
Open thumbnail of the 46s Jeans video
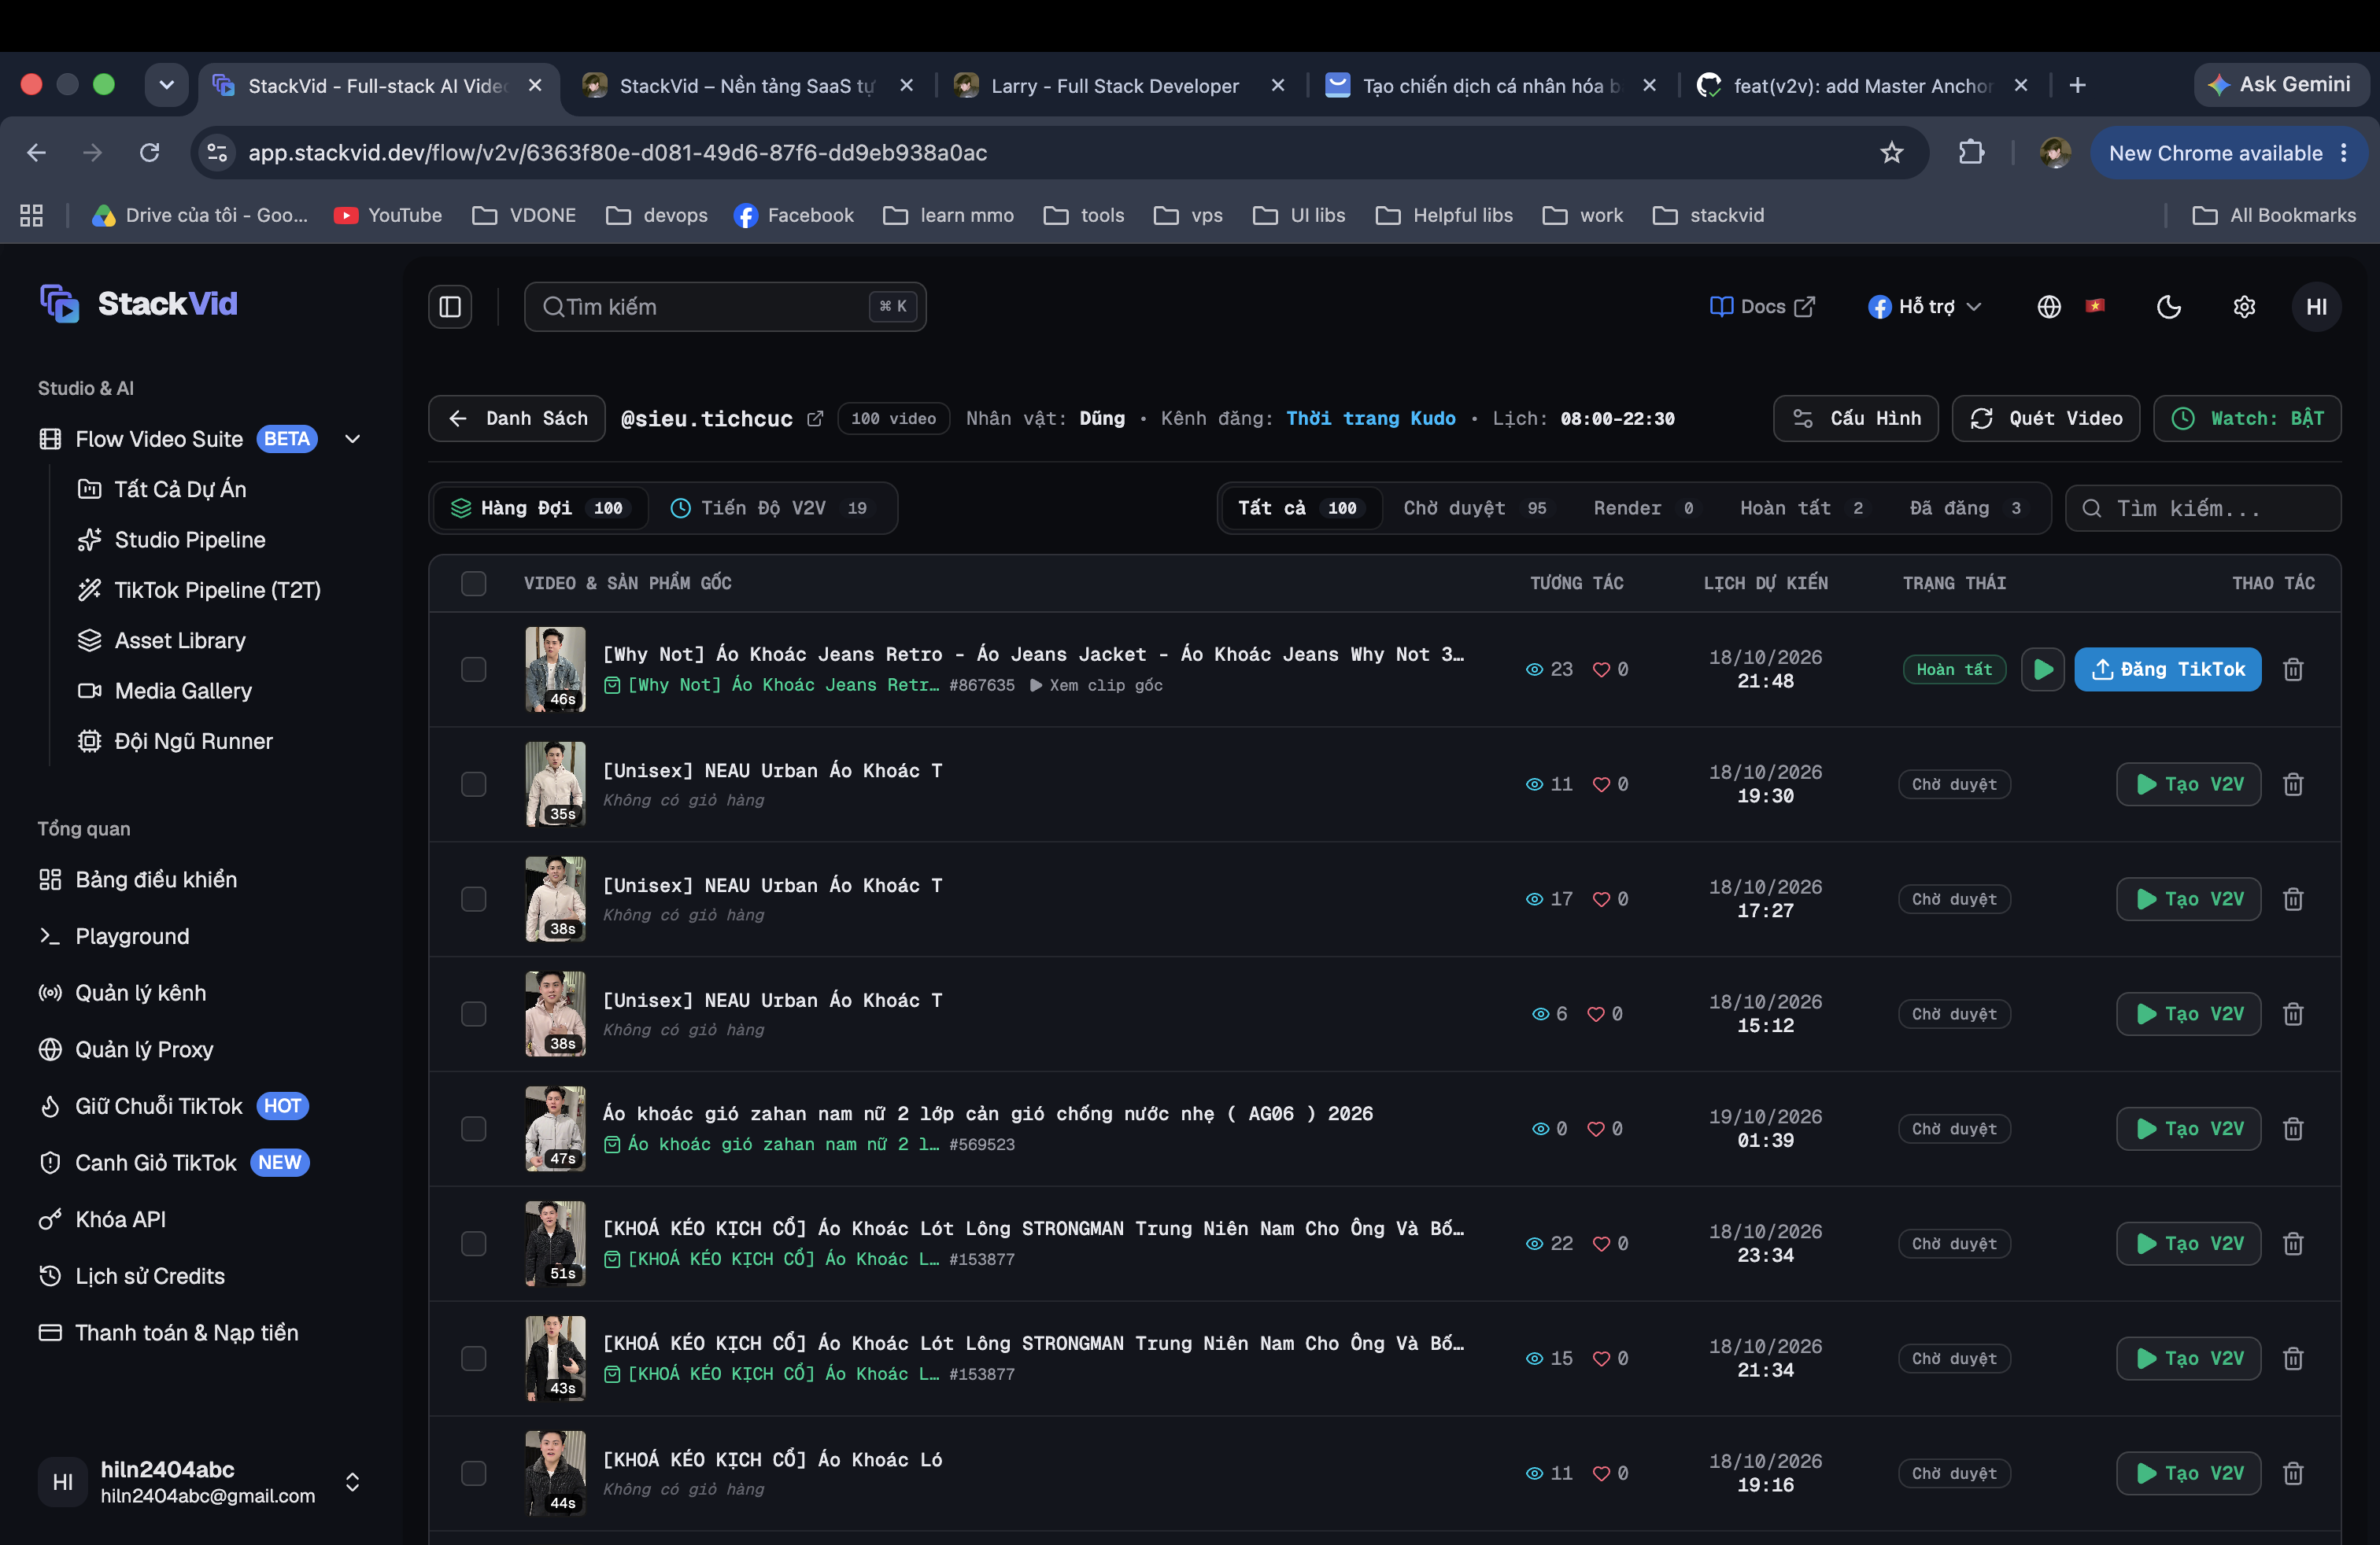click(555, 669)
